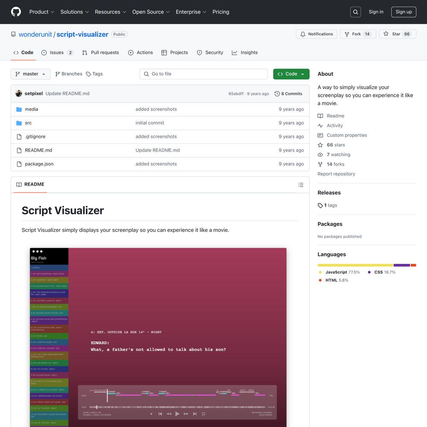This screenshot has height=427, width=427.
Task: Expand the Resources menu
Action: (110, 12)
